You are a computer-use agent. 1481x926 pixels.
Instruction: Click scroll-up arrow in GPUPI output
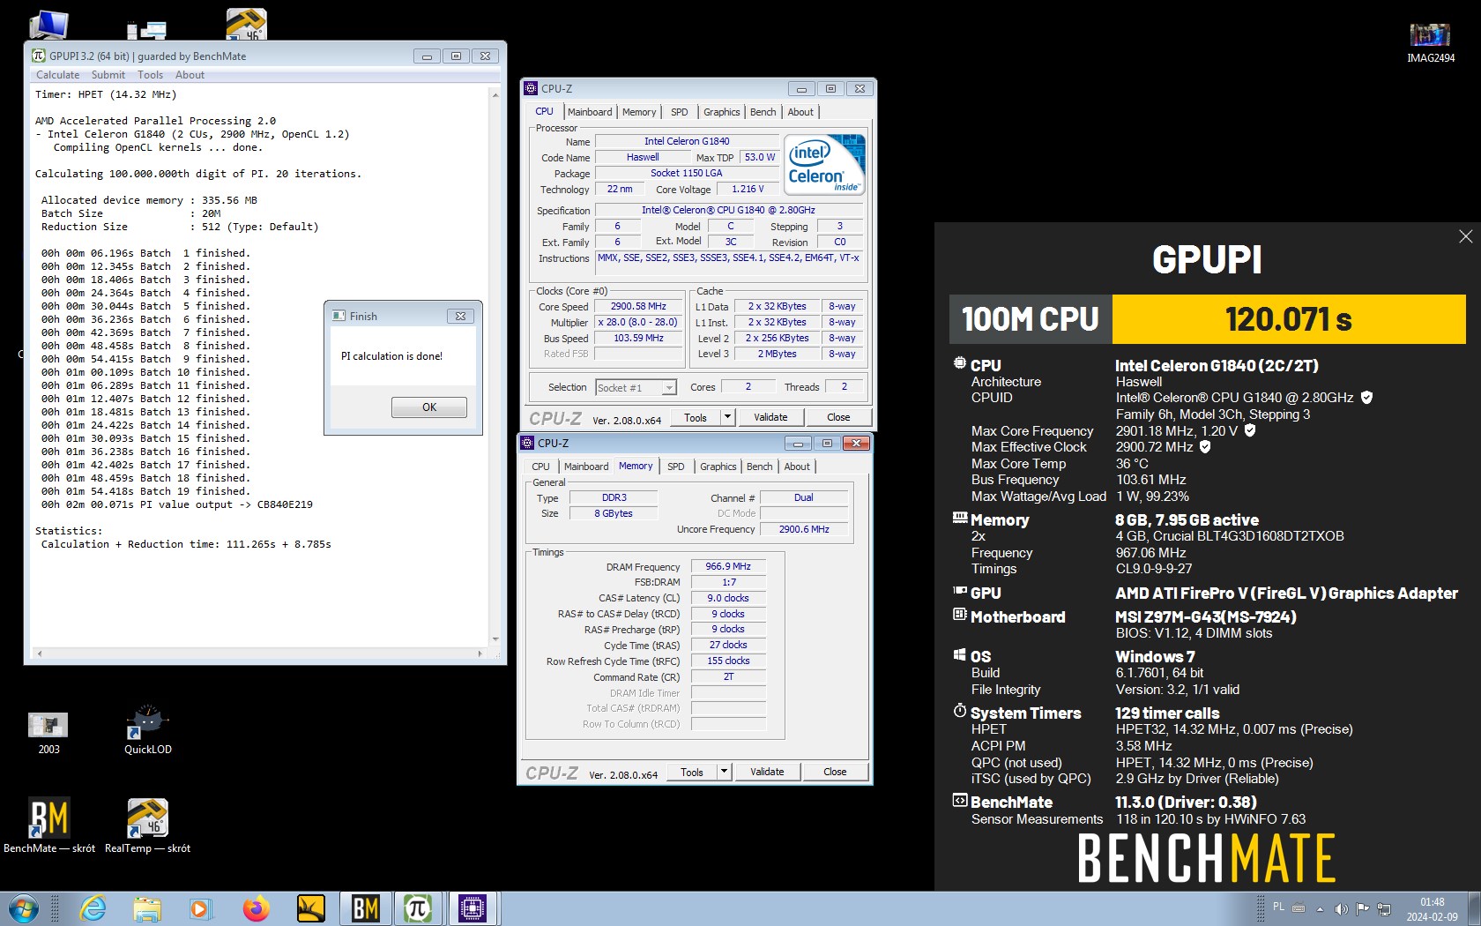[x=495, y=94]
